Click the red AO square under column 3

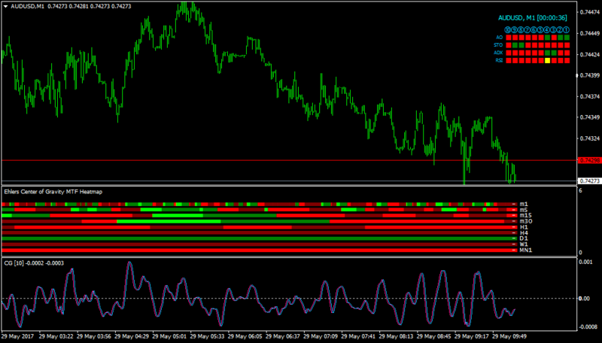pos(554,37)
